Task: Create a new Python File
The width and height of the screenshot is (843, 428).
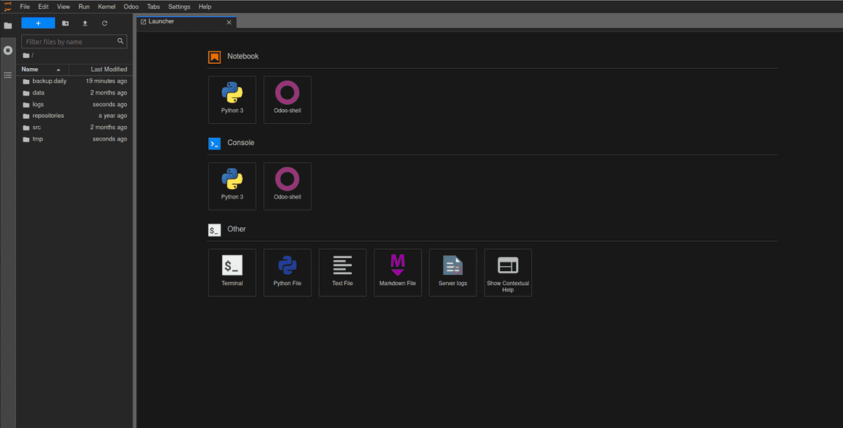Action: coord(287,273)
